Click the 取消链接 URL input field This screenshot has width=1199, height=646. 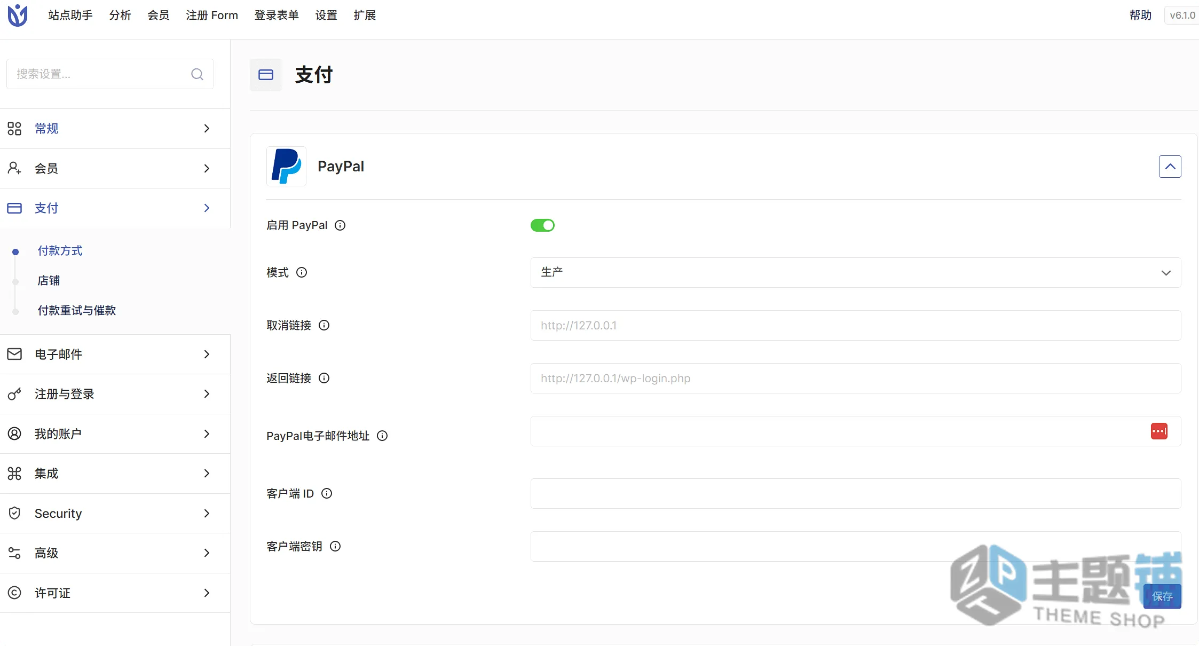[856, 325]
